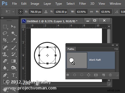Select the Spot Healing Brush tool
This screenshot has height=93, width=125.
(x=5, y=48)
